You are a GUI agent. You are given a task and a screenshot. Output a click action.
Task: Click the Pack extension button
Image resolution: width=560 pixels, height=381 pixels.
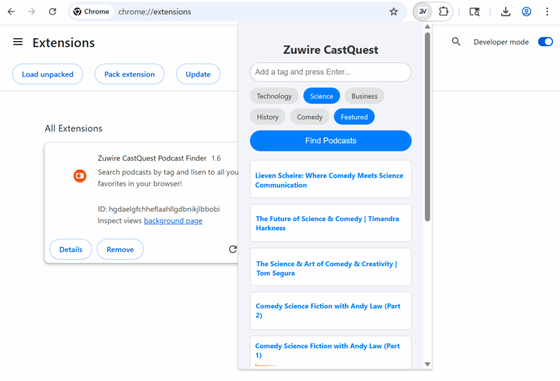point(129,74)
